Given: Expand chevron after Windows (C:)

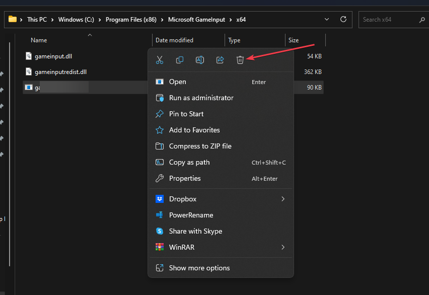Looking at the screenshot, I should 100,20.
